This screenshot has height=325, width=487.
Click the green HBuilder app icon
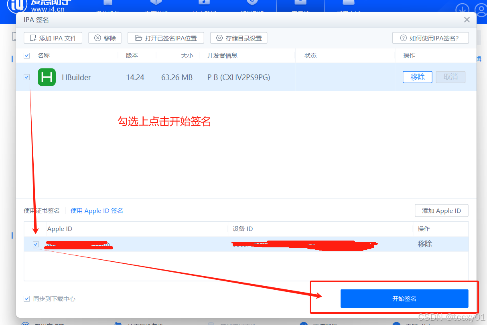[x=47, y=77]
